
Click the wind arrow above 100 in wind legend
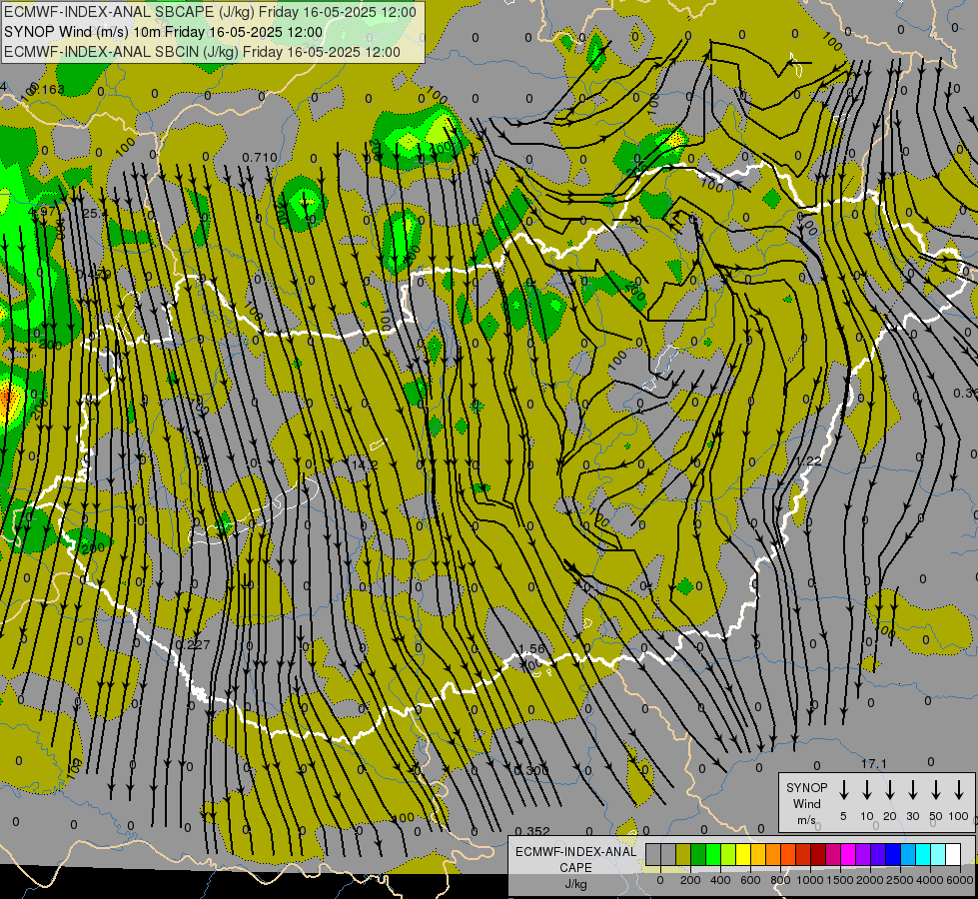click(959, 790)
